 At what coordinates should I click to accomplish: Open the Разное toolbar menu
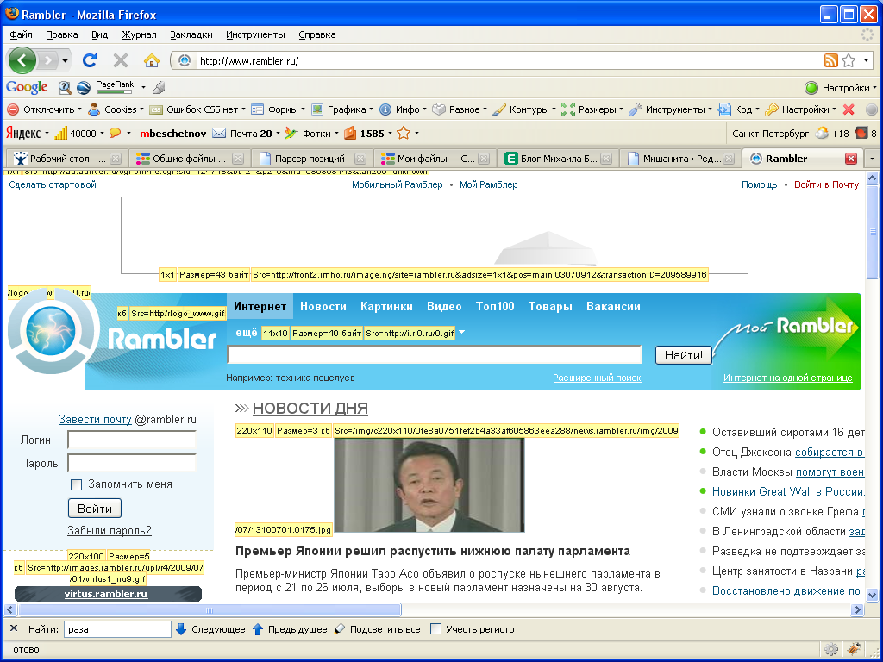click(x=460, y=109)
